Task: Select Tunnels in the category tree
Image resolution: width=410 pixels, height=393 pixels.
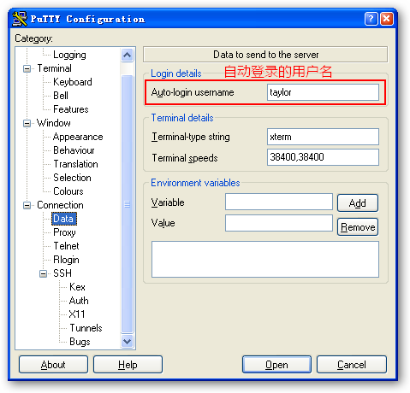Action: point(86,328)
